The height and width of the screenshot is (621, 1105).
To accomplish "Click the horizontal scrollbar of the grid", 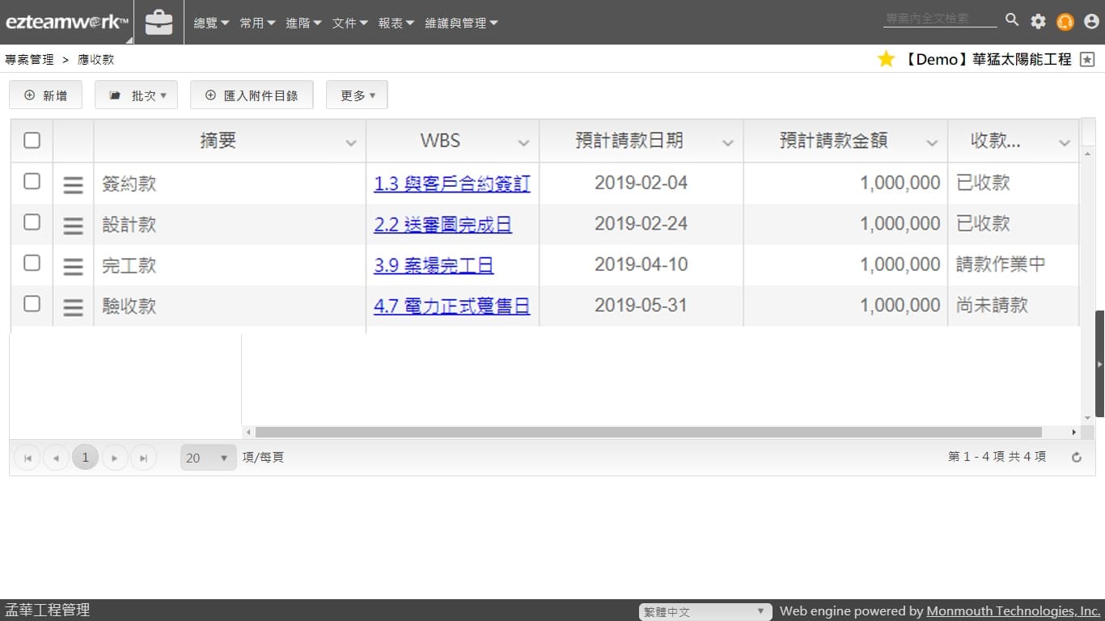I will [647, 433].
